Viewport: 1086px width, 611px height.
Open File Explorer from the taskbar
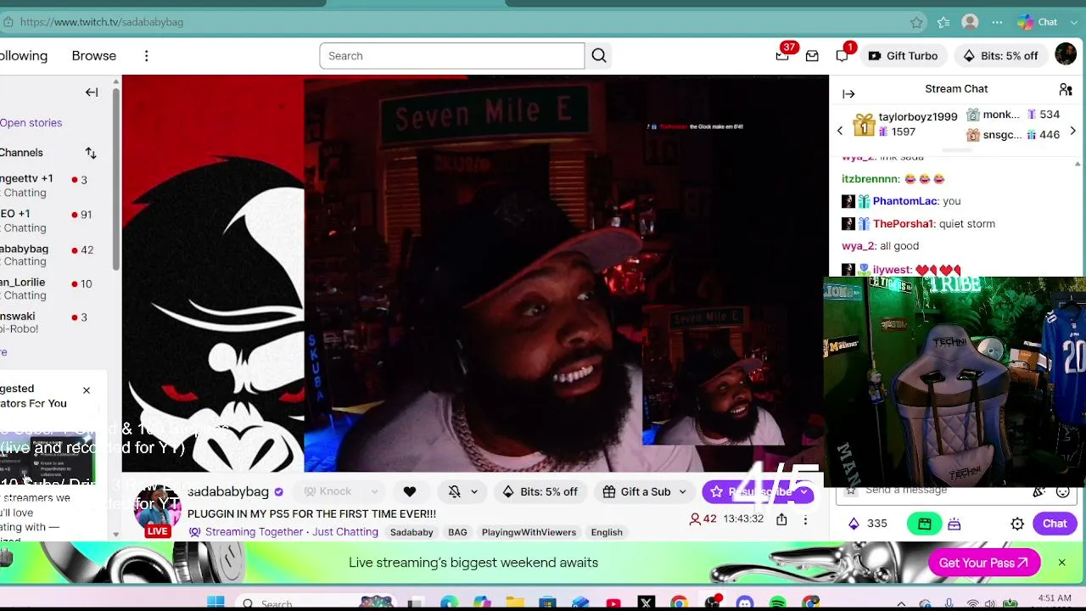click(x=515, y=603)
